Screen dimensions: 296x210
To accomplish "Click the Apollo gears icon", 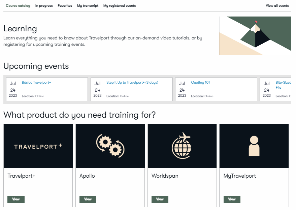I will click(110, 146).
